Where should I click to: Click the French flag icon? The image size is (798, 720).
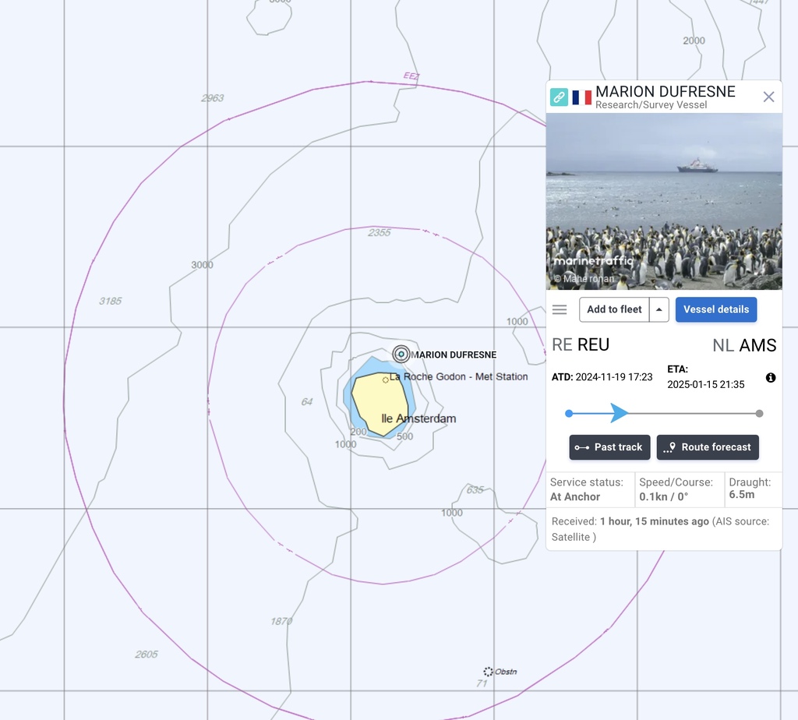pyautogui.click(x=581, y=97)
